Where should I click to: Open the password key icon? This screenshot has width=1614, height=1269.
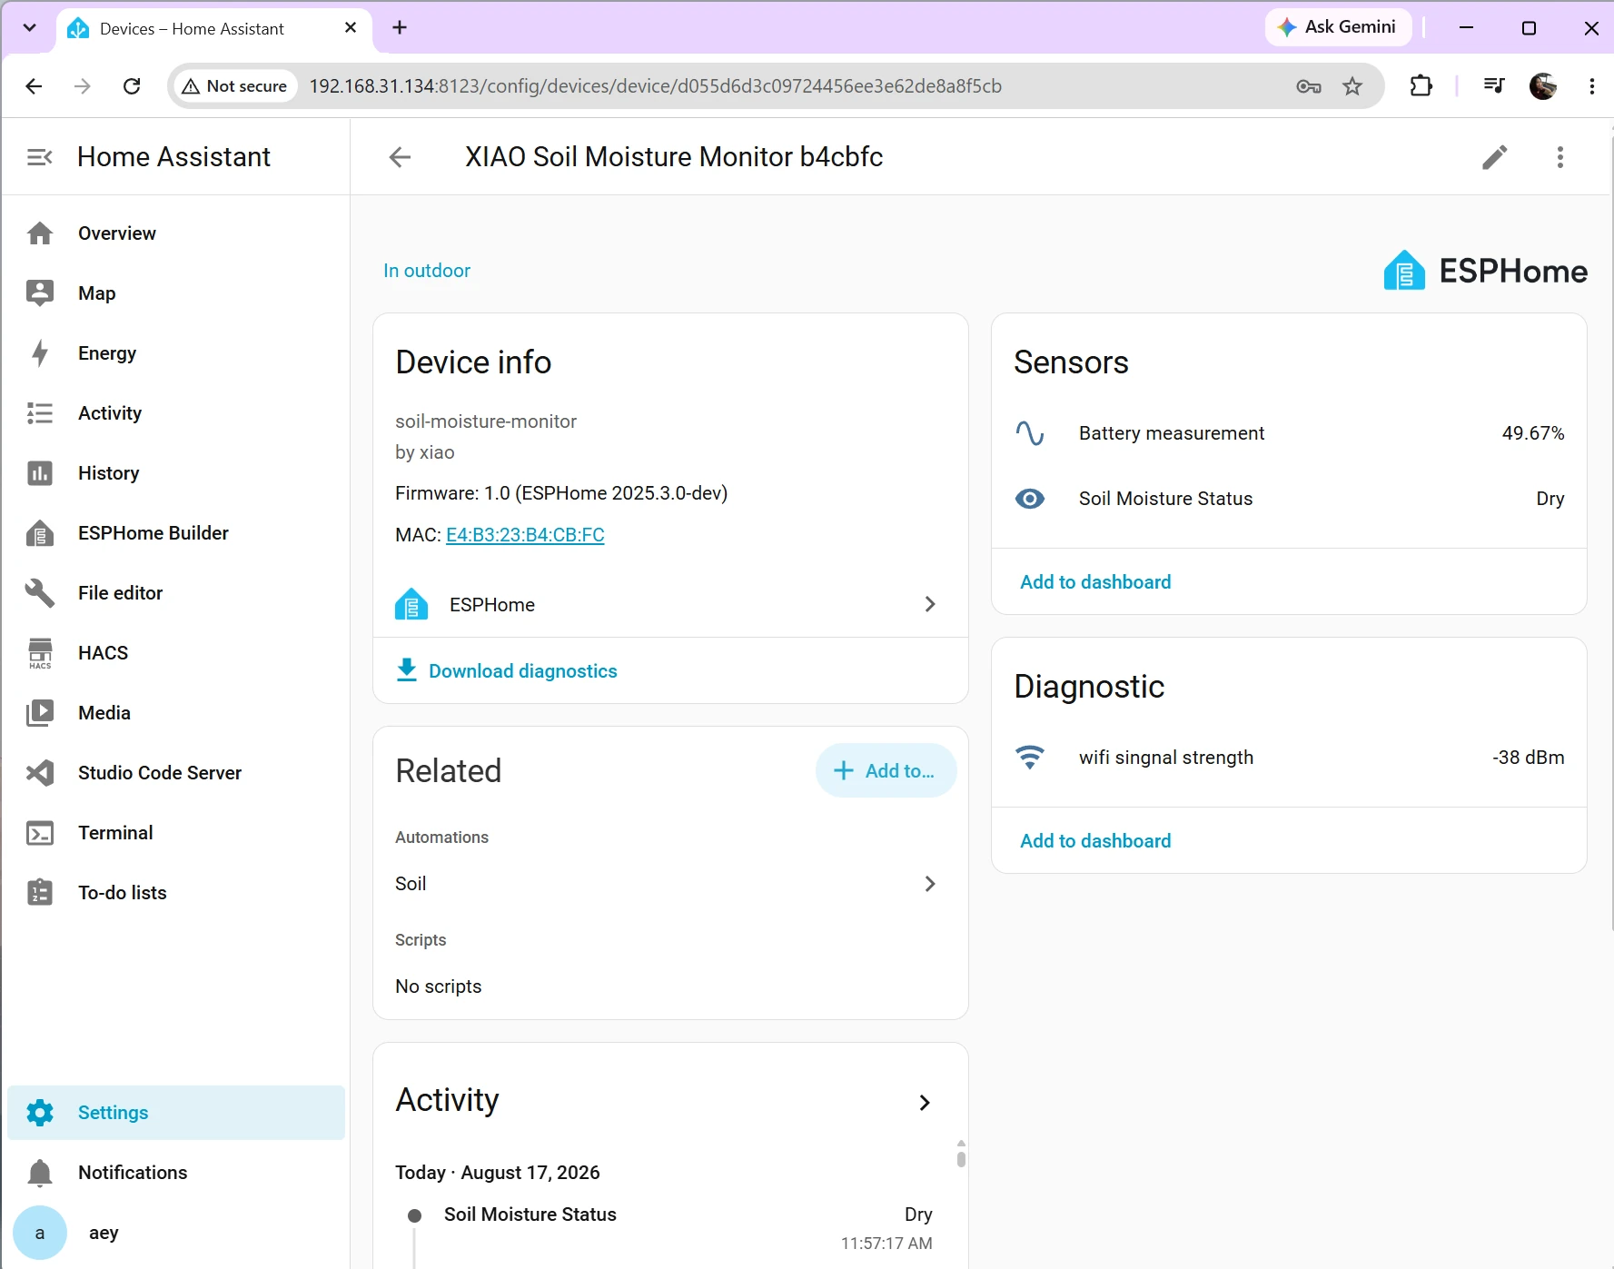tap(1309, 86)
